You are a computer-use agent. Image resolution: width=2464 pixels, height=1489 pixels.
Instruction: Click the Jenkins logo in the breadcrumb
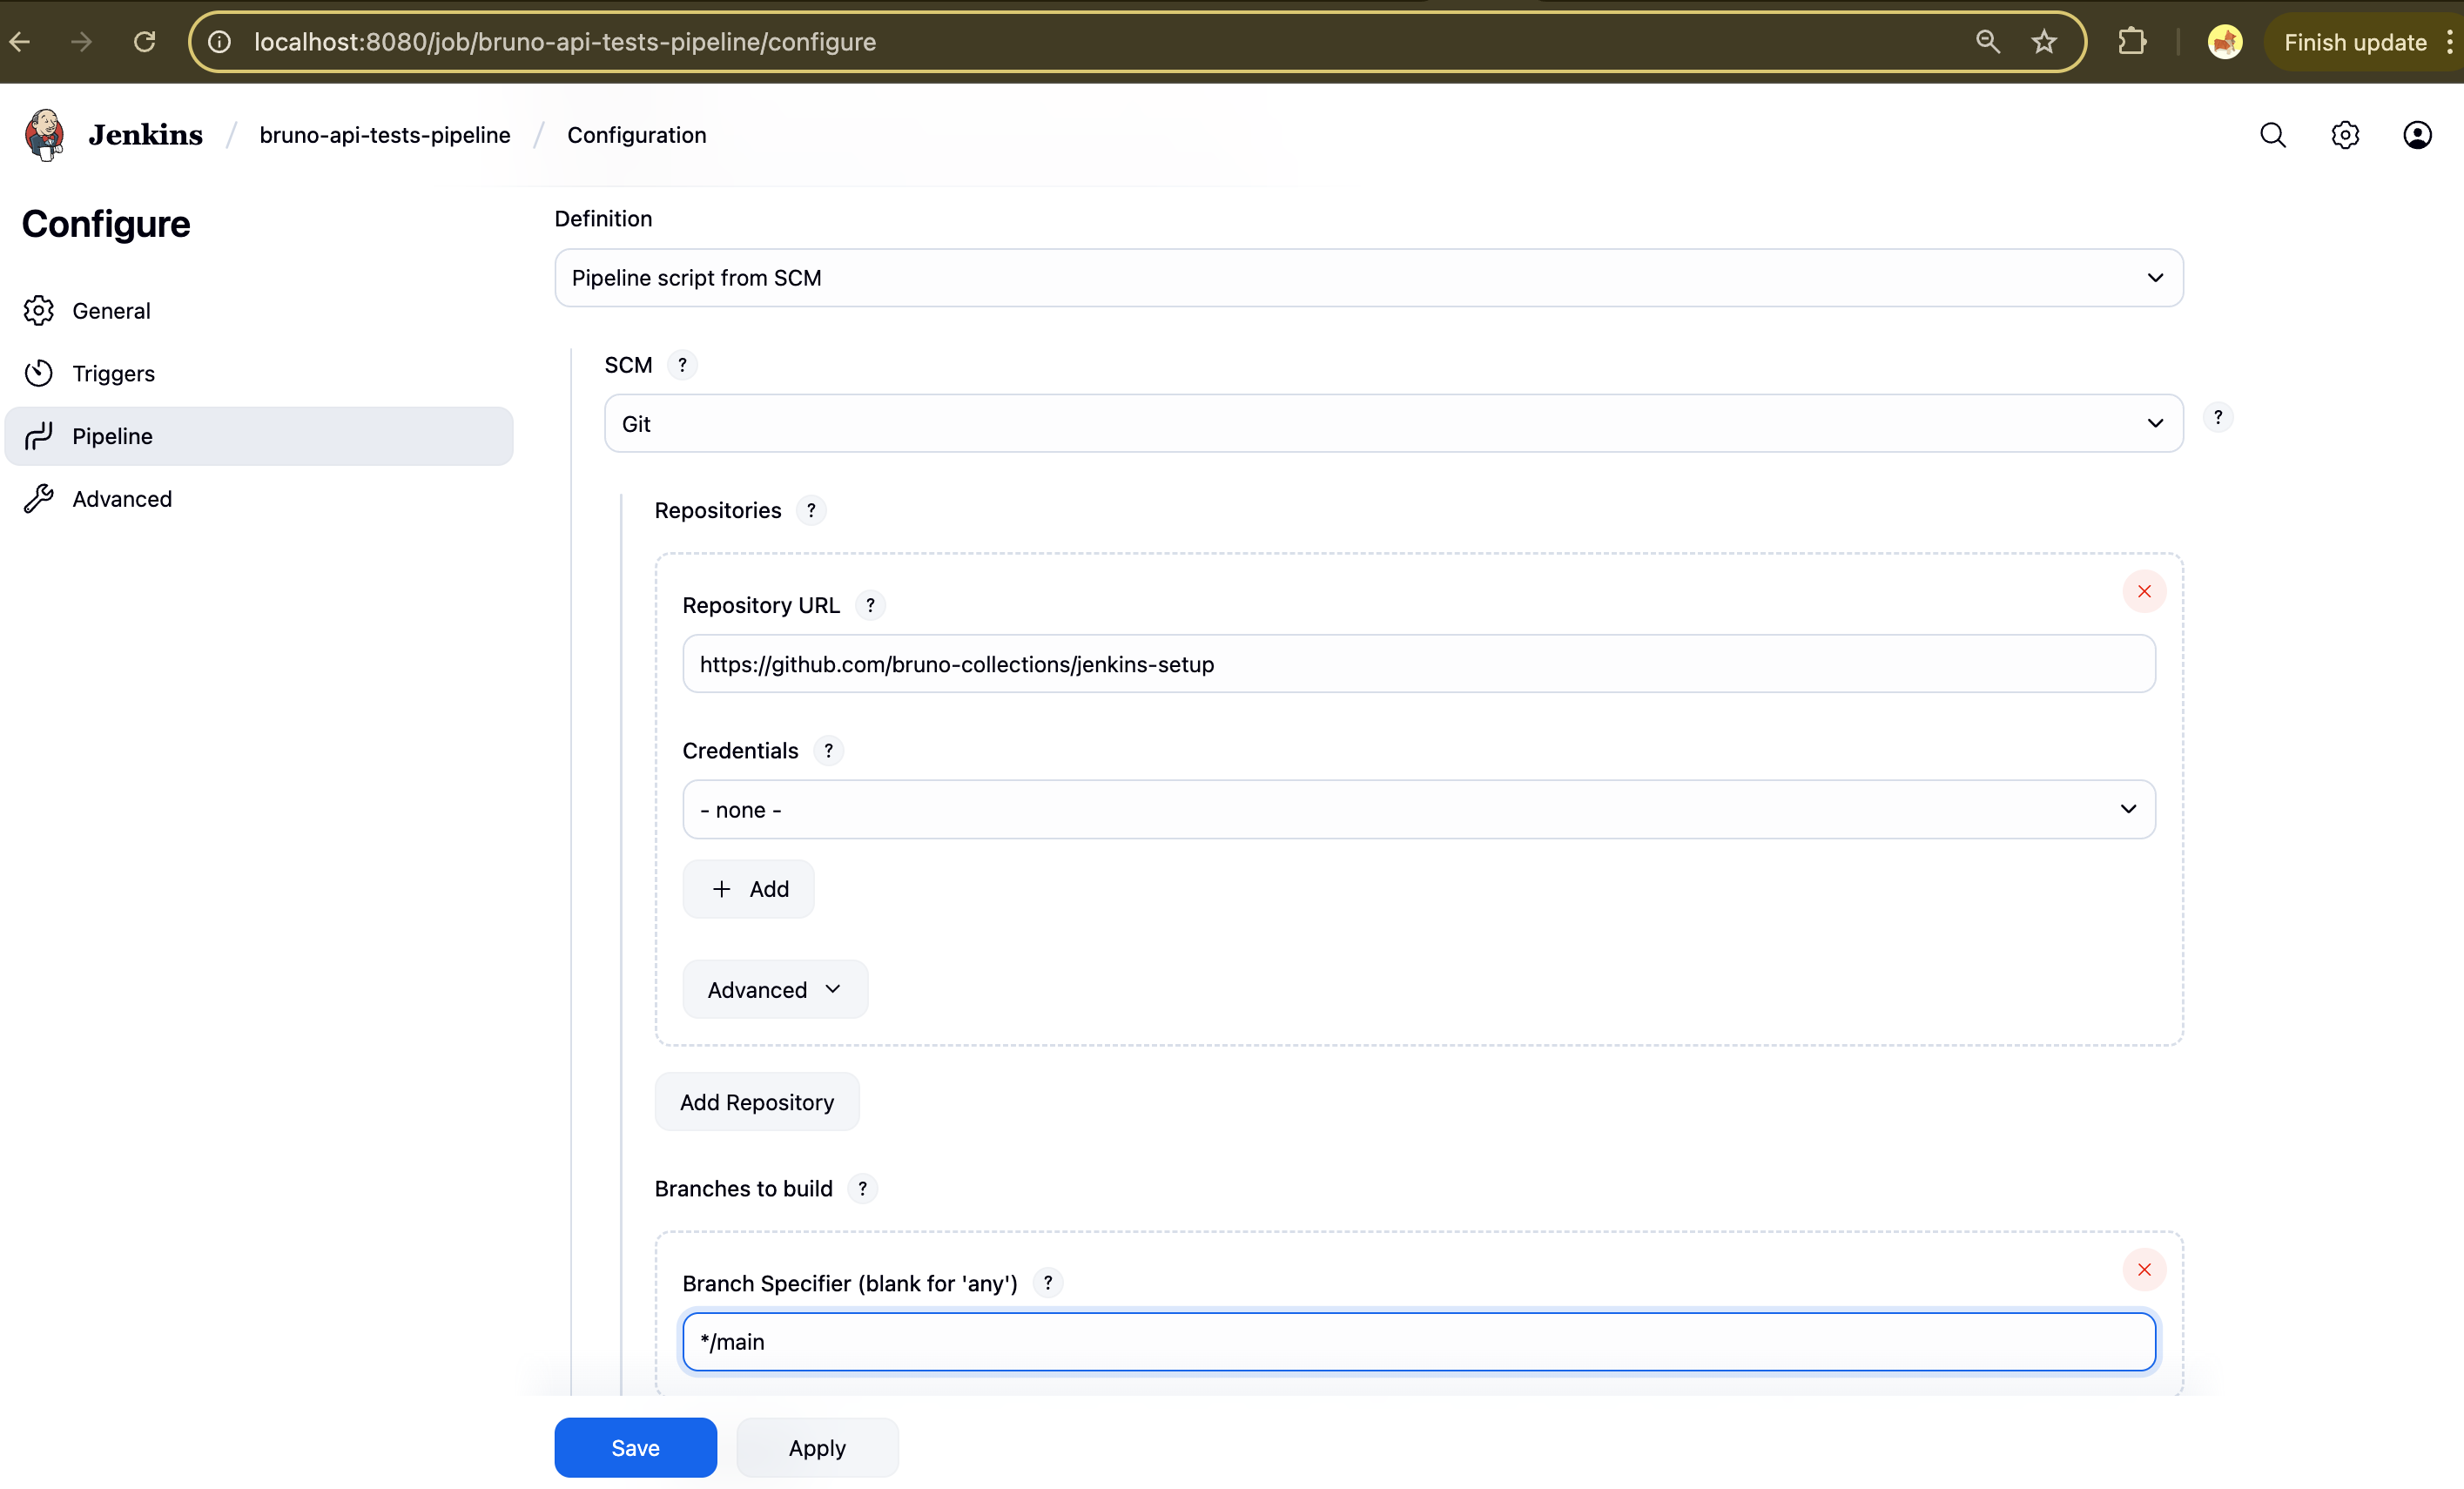point(43,134)
